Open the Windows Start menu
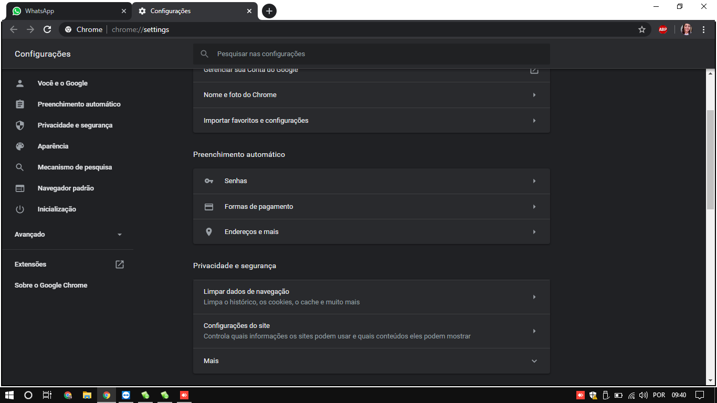Viewport: 717px width, 403px height. coord(9,395)
